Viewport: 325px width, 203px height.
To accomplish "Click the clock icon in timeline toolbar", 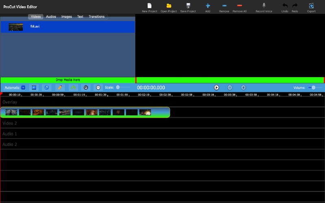I will click(98, 87).
